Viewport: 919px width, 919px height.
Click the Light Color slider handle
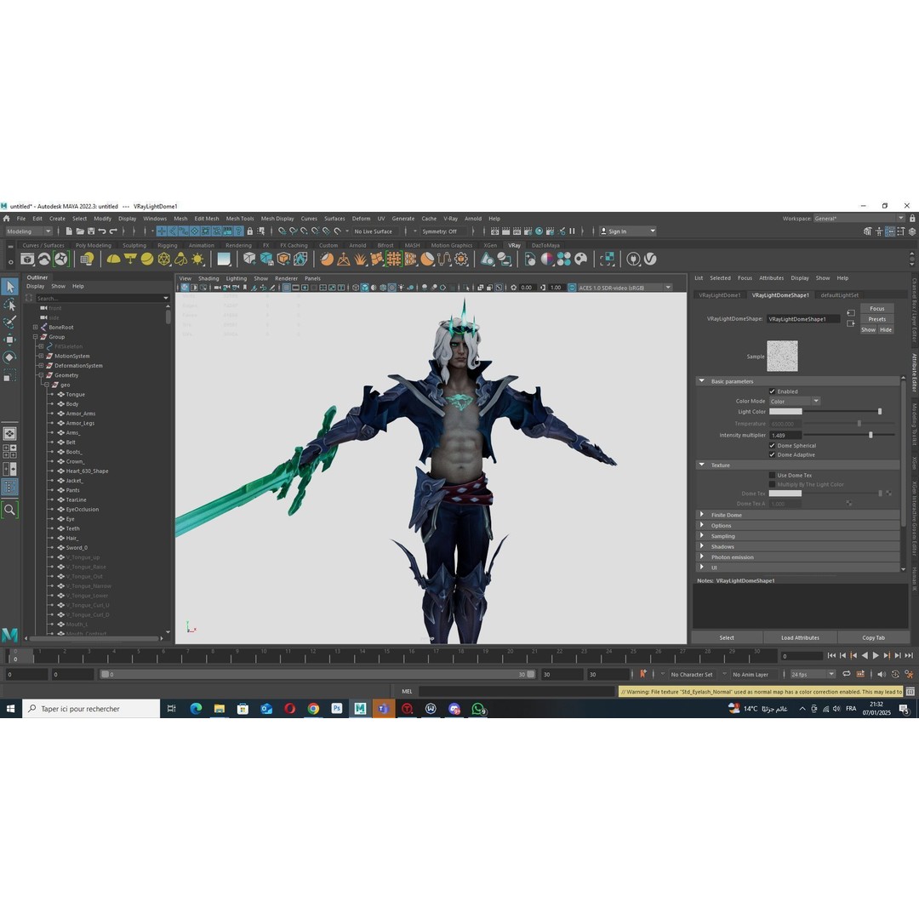[x=879, y=412]
